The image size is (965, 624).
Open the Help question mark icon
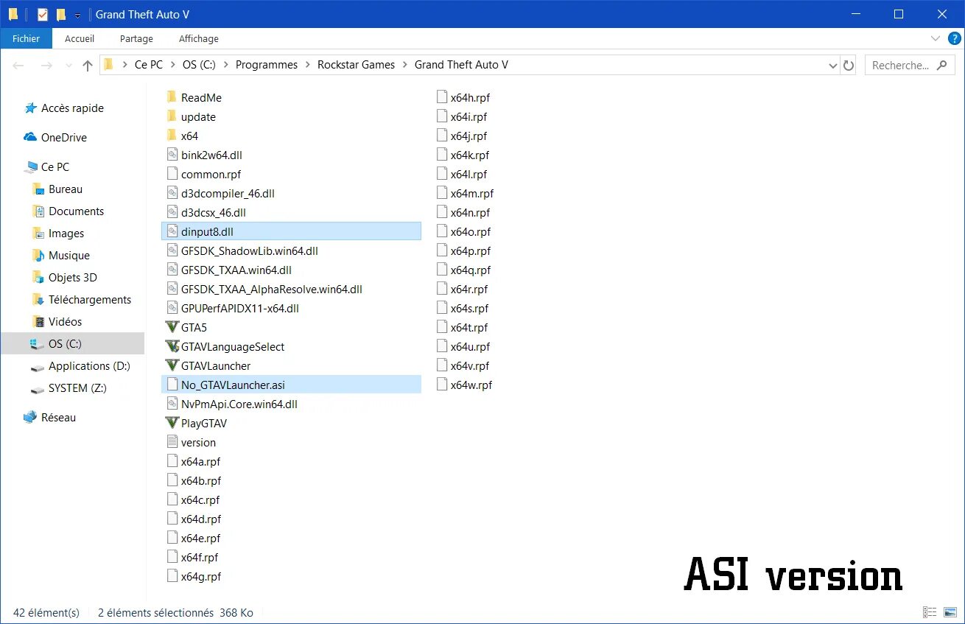point(954,38)
